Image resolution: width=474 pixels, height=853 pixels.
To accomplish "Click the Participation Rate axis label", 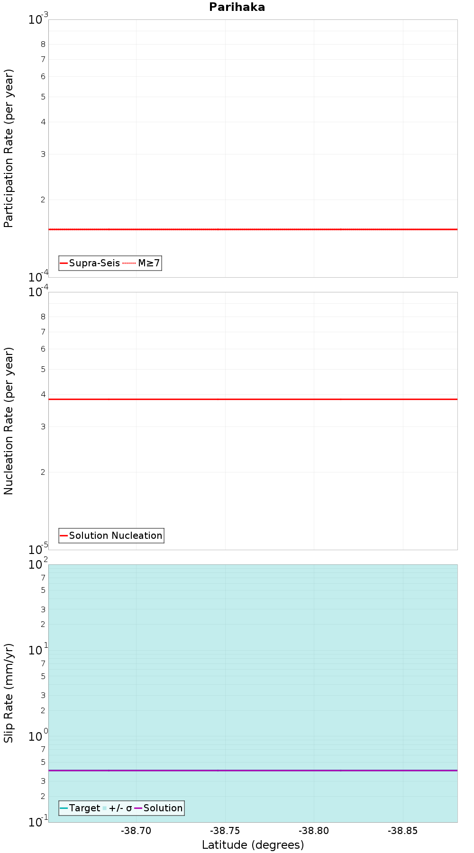I will (9, 148).
